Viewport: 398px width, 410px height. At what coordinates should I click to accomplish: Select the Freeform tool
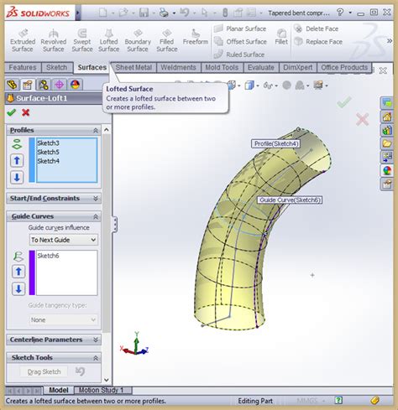(196, 37)
